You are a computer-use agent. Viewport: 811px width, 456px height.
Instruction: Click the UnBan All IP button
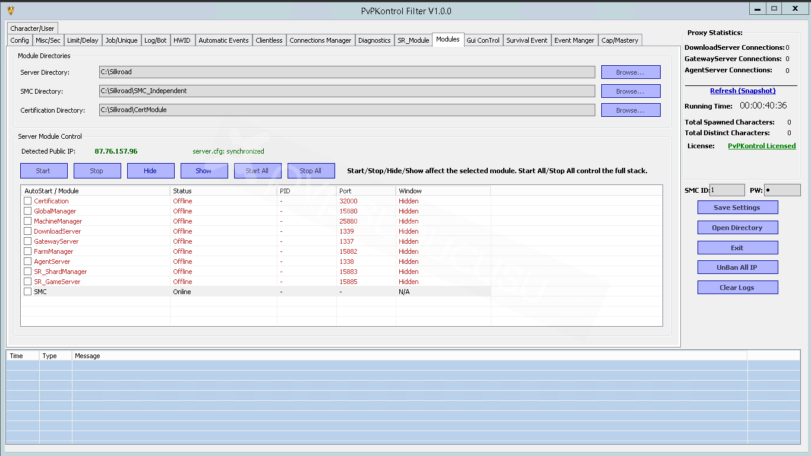tap(737, 267)
